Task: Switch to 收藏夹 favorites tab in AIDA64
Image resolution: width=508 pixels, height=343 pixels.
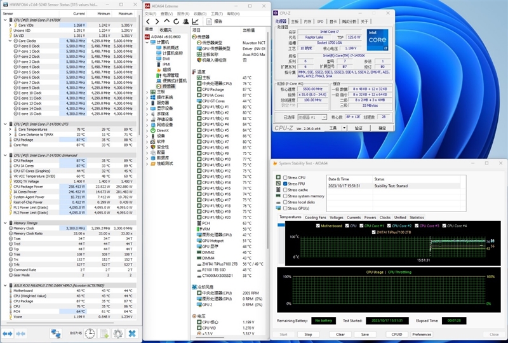Action: click(x=166, y=30)
